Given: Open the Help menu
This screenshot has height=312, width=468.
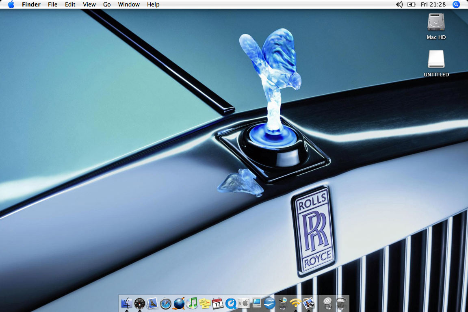Looking at the screenshot, I should pyautogui.click(x=153, y=4).
